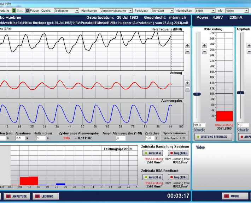The height and width of the screenshot is (203, 251).
Task: Click the Geburtsdatum 25-Jul-1983 text
Action: coord(112,18)
